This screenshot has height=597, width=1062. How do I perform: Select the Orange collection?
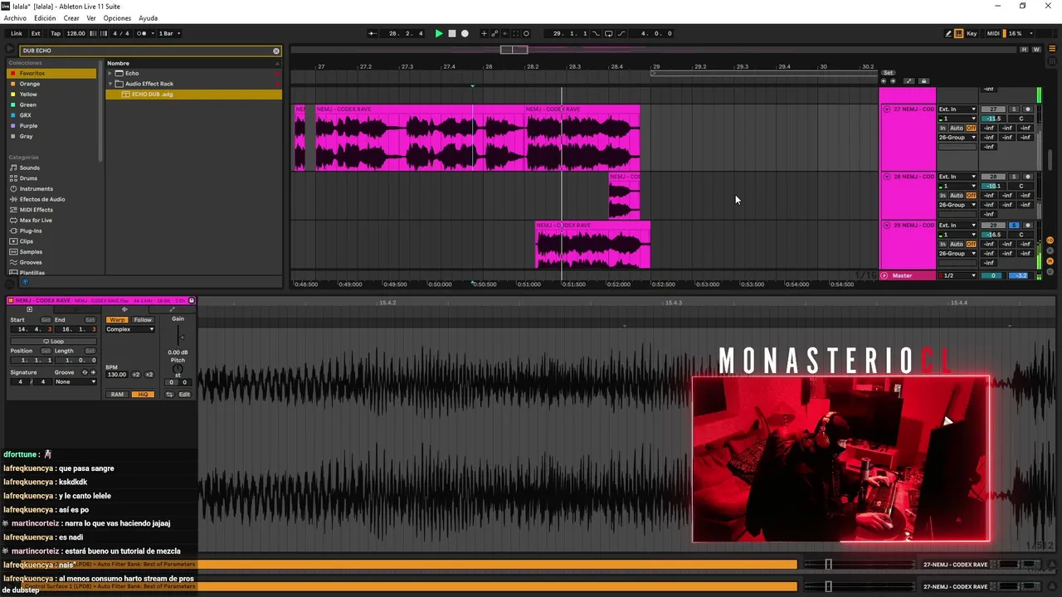click(51, 84)
